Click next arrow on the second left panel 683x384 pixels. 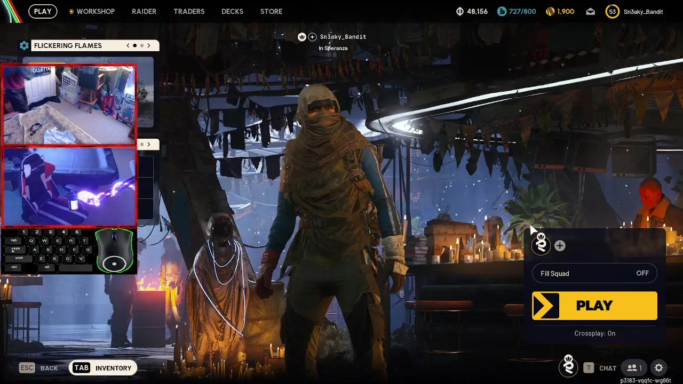[149, 144]
